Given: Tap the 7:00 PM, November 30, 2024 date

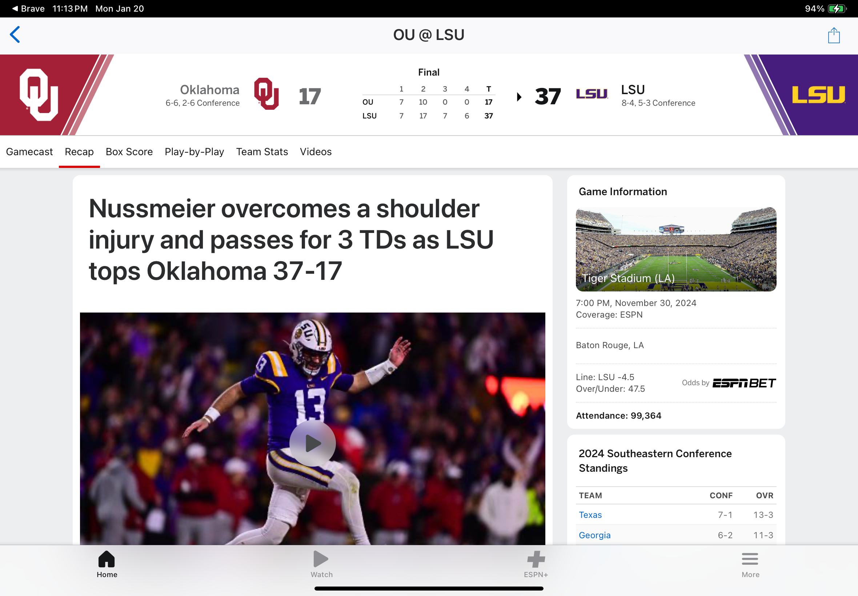Looking at the screenshot, I should 636,303.
